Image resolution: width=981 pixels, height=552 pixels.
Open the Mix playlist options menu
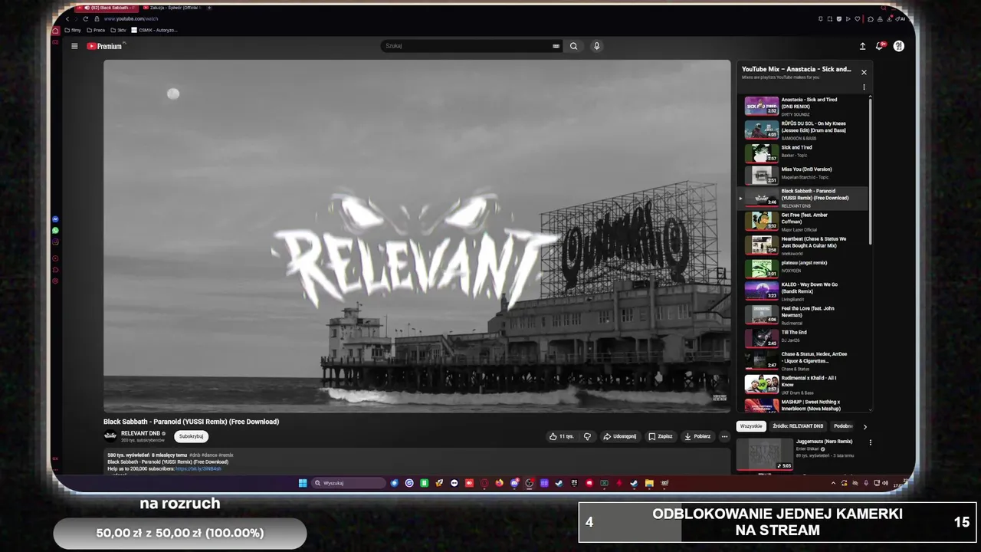tap(864, 87)
